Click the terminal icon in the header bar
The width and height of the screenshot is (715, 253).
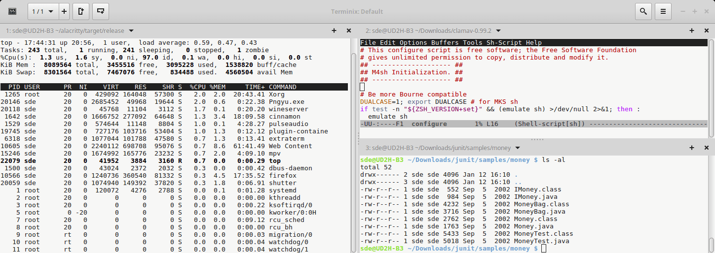tap(12, 11)
